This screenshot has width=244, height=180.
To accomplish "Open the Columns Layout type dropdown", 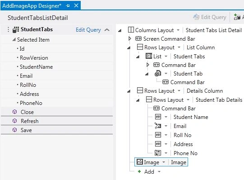I will 178,30.
